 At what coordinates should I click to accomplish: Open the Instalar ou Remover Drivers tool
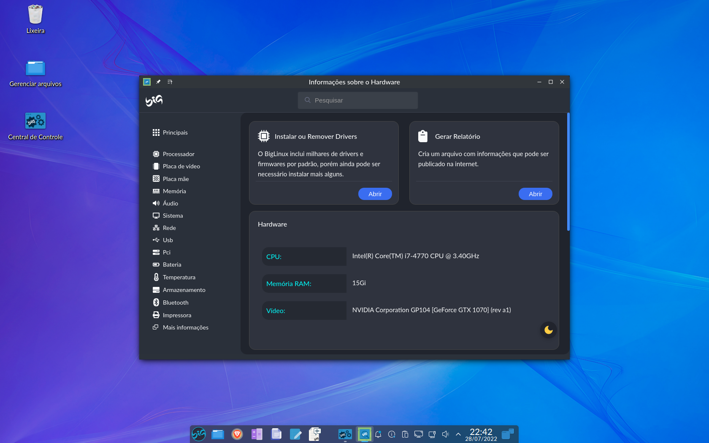point(375,194)
